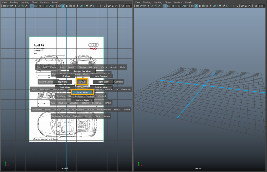Click Isolate Select icon in persp panel
The image size is (267, 172).
237,6
